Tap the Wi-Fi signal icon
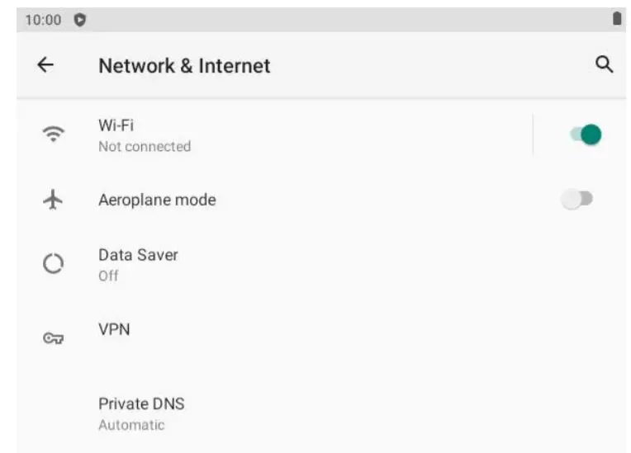 click(54, 134)
